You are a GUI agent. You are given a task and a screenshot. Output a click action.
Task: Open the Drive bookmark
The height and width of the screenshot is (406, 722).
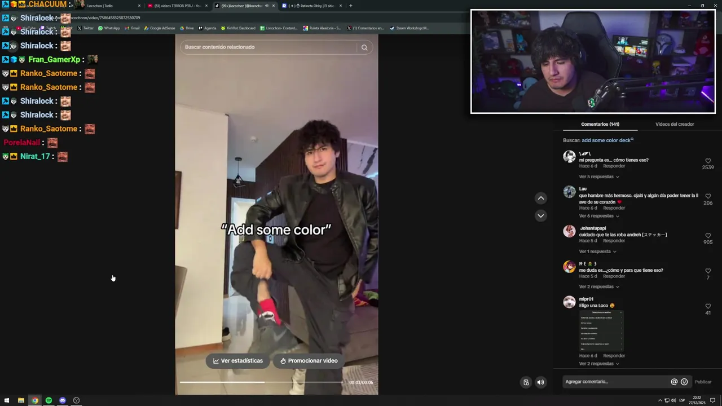click(x=186, y=28)
